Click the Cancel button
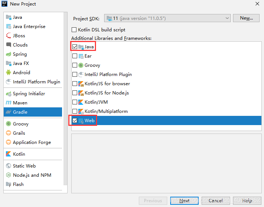 click(216, 201)
